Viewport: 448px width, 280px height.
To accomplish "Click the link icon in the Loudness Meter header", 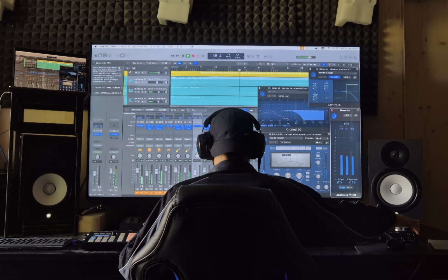I will click(356, 115).
